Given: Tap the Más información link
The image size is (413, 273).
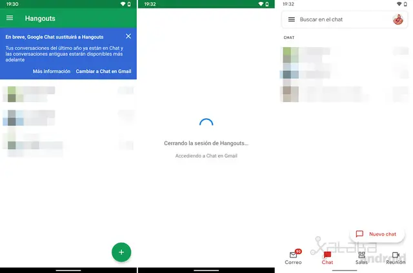Looking at the screenshot, I should click(x=52, y=71).
